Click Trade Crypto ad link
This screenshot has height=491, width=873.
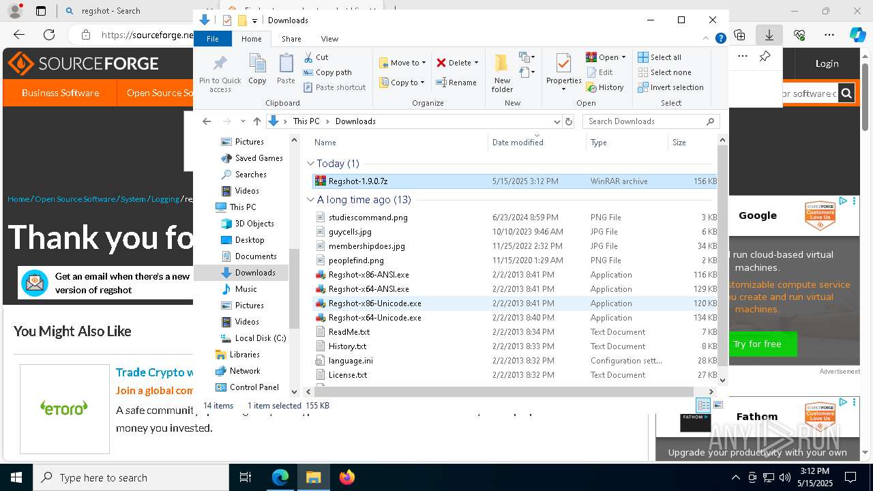pos(155,372)
